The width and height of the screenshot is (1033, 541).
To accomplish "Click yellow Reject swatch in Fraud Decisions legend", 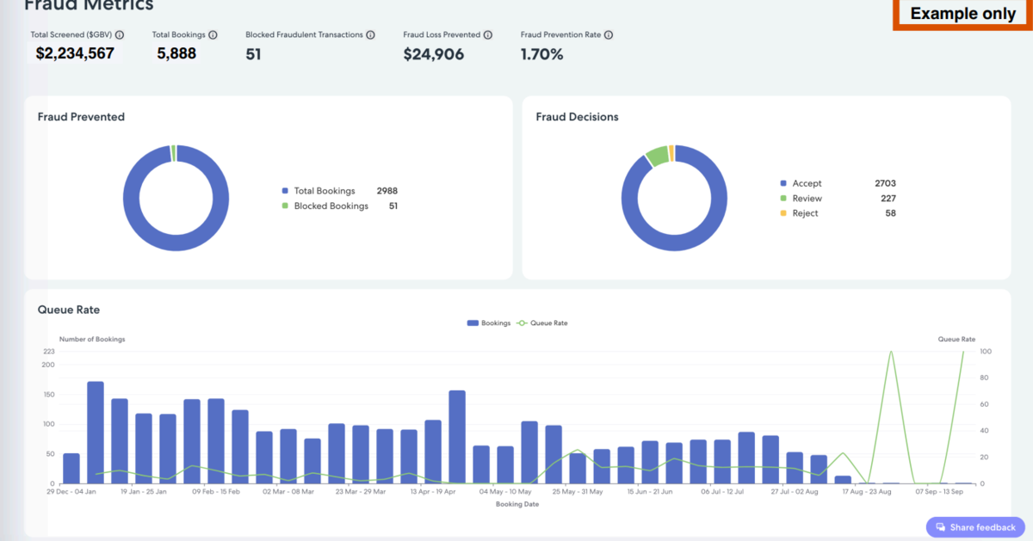I will click(783, 213).
